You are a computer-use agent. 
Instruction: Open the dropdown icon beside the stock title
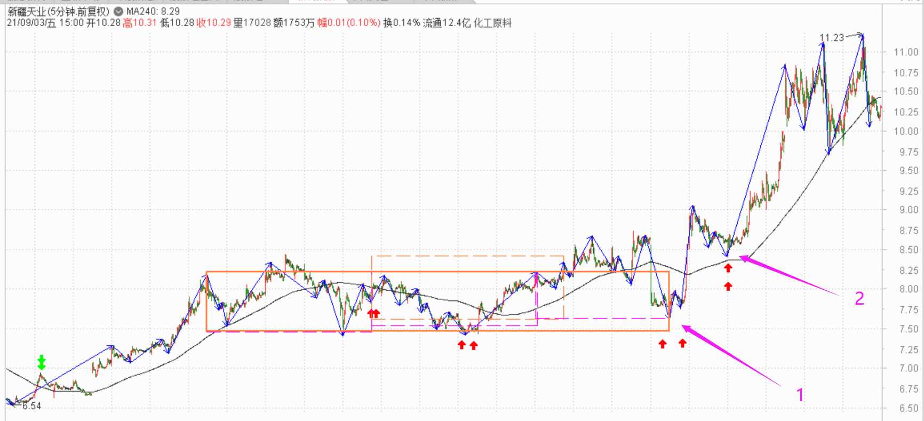tap(118, 11)
